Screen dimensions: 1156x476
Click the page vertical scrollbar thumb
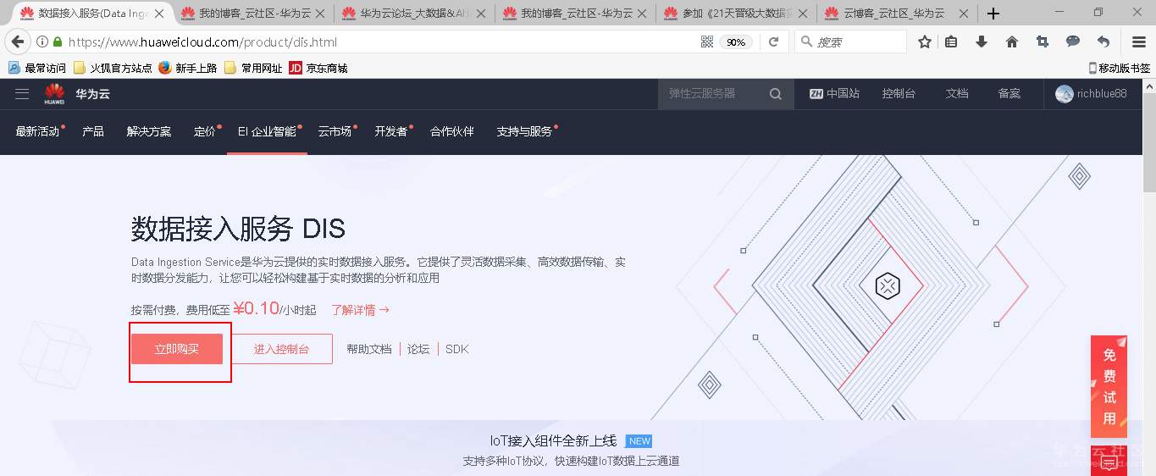[x=1149, y=141]
